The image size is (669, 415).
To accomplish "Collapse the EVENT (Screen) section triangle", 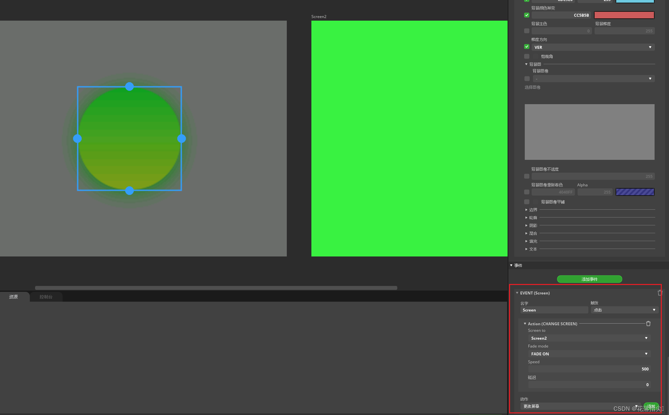I will [517, 293].
